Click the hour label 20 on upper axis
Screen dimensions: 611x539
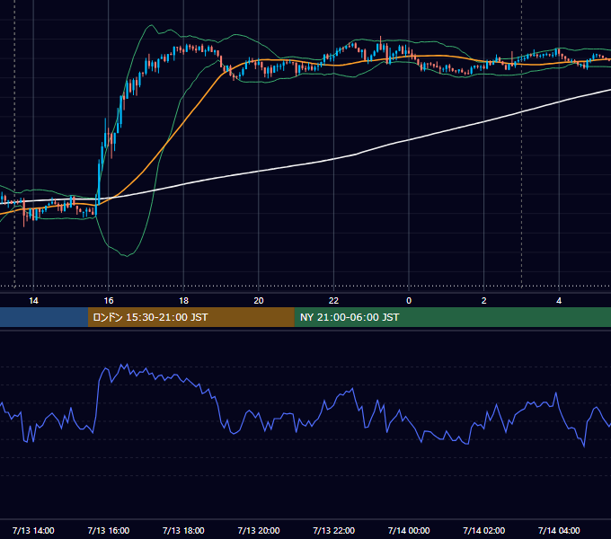[x=259, y=301]
